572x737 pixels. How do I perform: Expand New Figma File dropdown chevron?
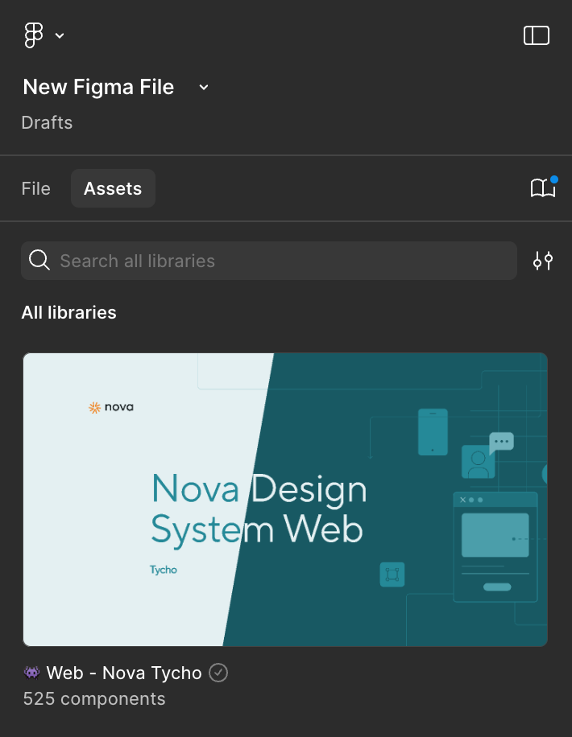[203, 87]
